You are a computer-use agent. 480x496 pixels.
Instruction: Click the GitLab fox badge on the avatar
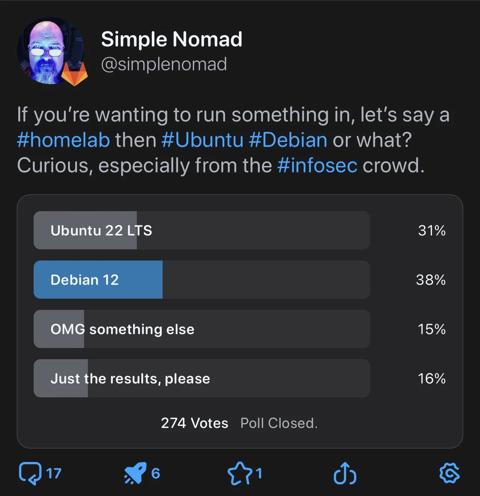coord(74,74)
